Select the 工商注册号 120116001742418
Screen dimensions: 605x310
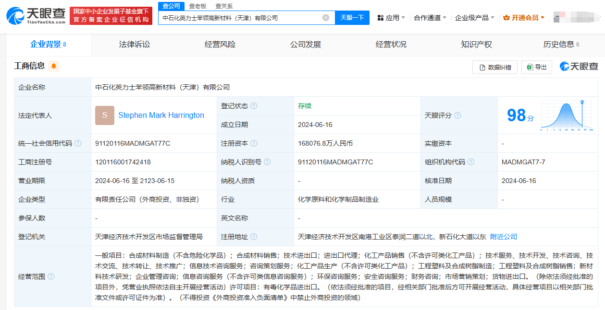[123, 162]
